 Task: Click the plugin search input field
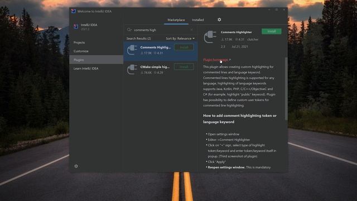point(161,30)
